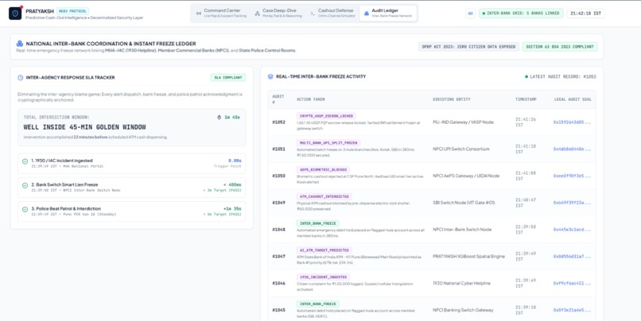Screen dimensions: 641x321
Task: Click the INTER-BANK GRID: 5 BANKS LINKED status badge
Action: tap(521, 14)
